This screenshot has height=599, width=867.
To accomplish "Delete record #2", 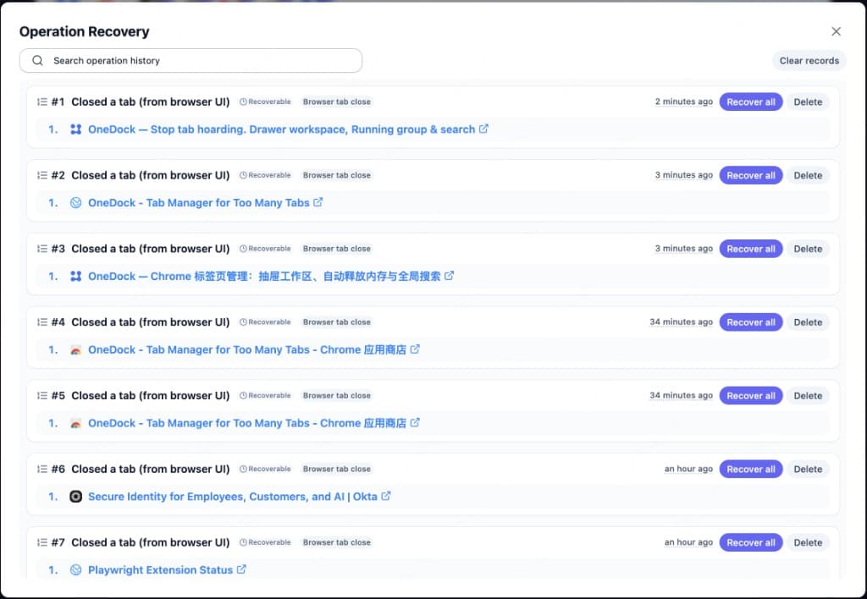I will tap(808, 175).
